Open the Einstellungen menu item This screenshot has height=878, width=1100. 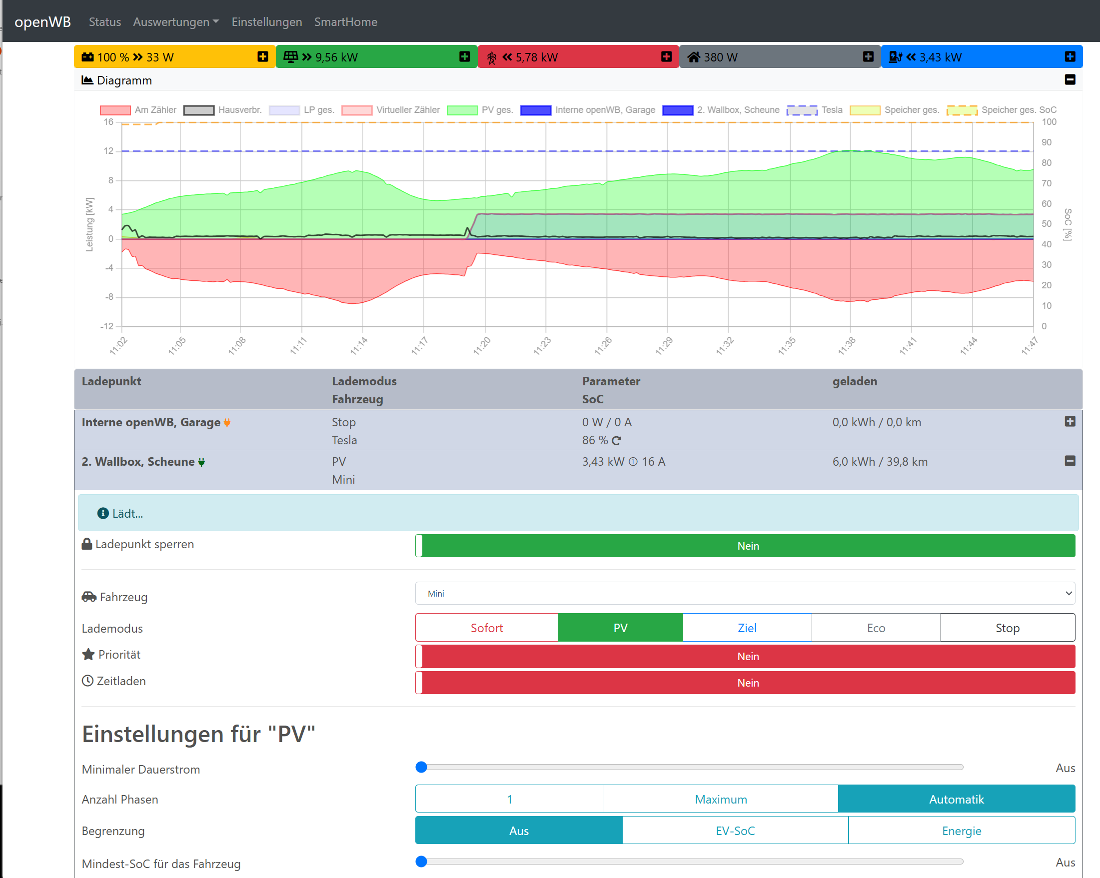click(x=266, y=22)
